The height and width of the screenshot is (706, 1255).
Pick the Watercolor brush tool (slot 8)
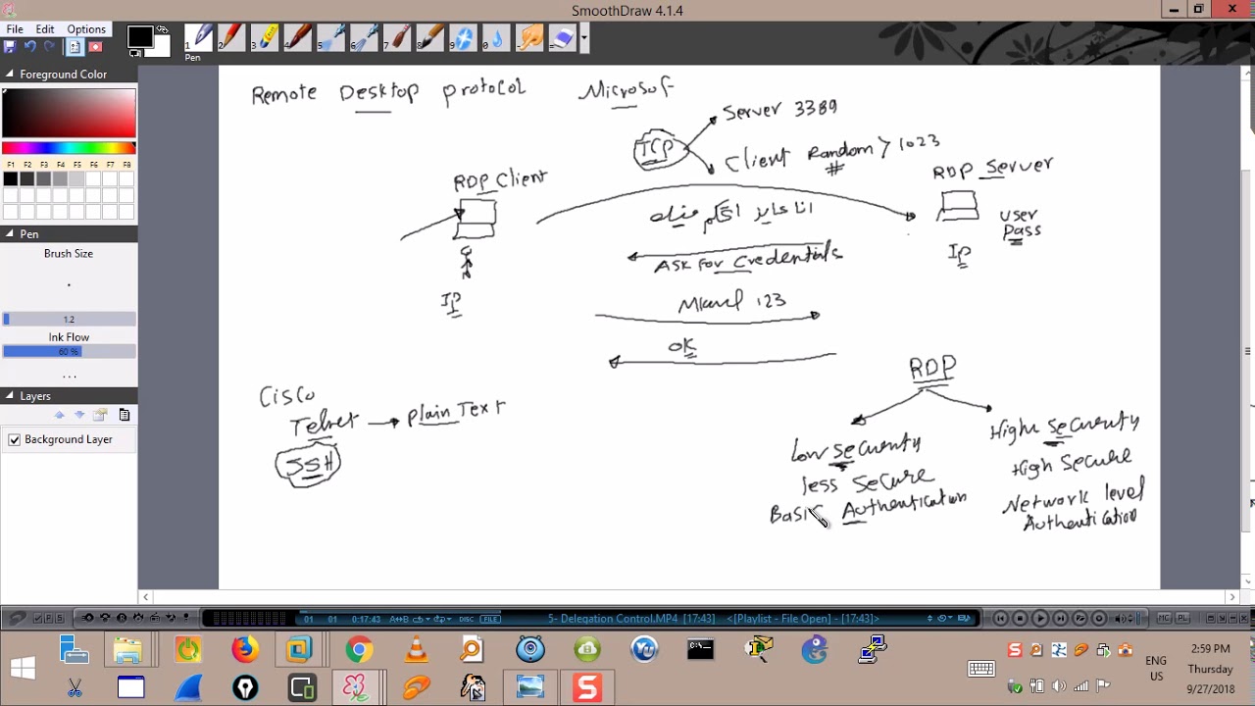432,38
